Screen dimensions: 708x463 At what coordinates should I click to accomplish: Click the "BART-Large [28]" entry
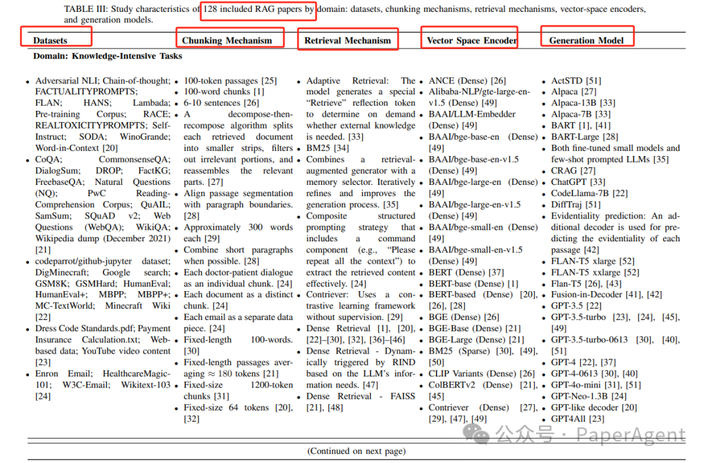[584, 137]
